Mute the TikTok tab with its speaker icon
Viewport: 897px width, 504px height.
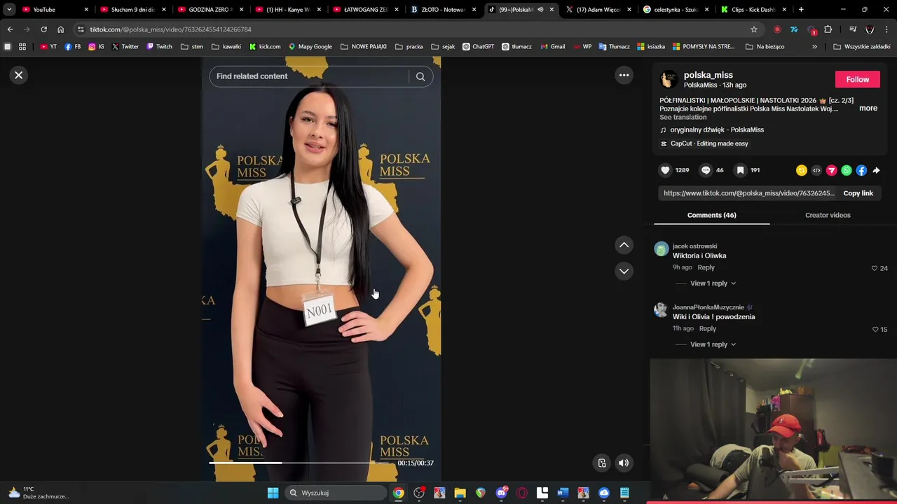[x=540, y=10]
